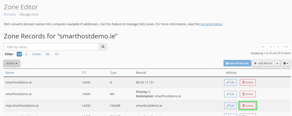Click the Manage Zone breadcrumb text
Viewport: 292px width, 116px height.
click(x=29, y=14)
